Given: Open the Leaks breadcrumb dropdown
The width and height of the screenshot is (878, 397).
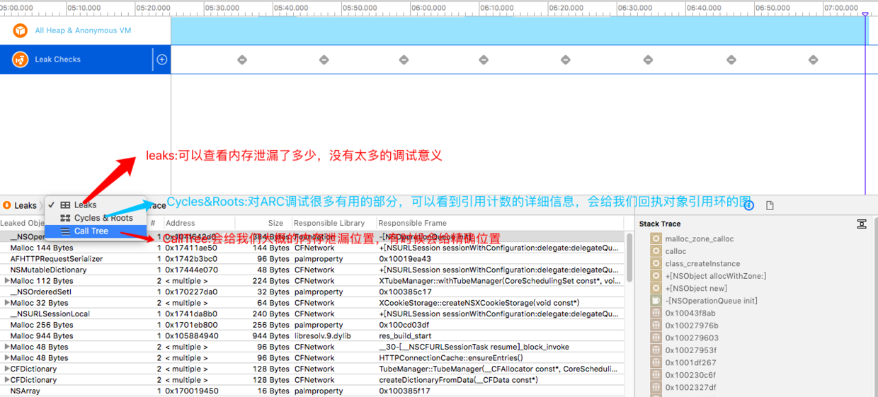Looking at the screenshot, I should click(25, 205).
